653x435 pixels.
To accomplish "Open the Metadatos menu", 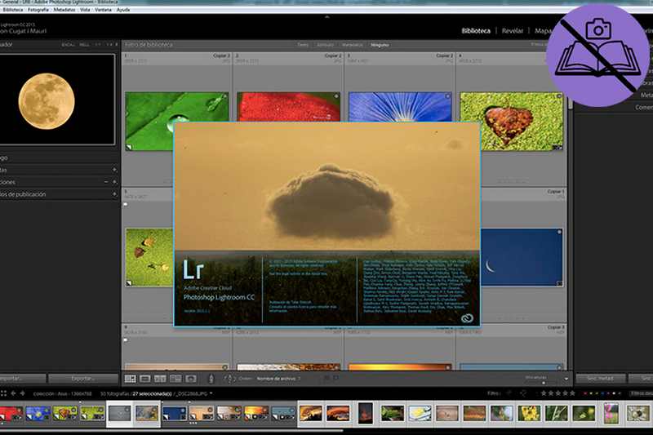I will click(64, 10).
